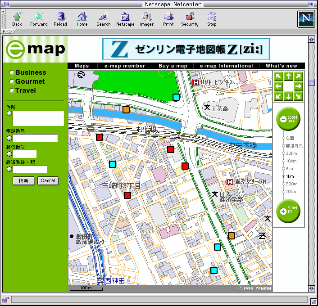Click red marker near 三崎町3丁目 label
Viewport: 318px width, 306px height.
pos(127,195)
